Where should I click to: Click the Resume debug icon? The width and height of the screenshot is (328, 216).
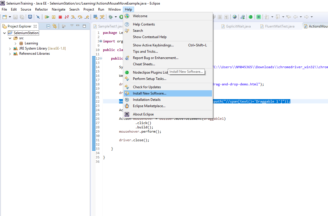[x=47, y=17]
